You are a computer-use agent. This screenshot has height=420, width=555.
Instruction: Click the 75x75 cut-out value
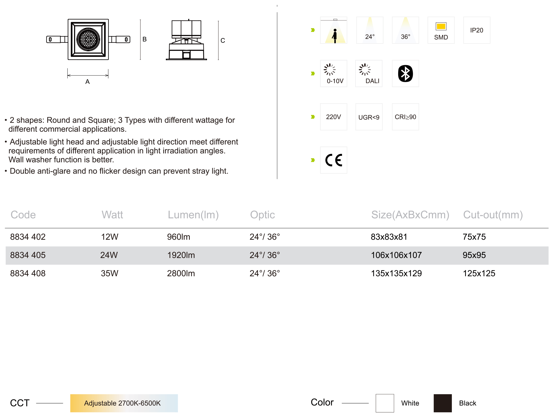click(474, 237)
